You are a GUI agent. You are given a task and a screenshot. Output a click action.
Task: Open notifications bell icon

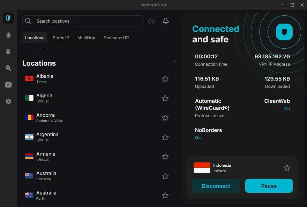click(x=166, y=21)
